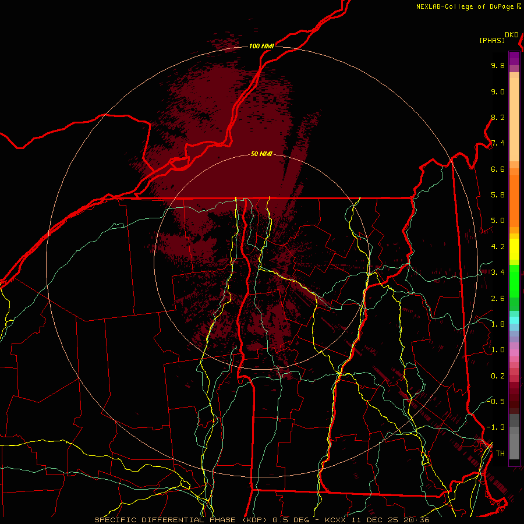Pick the cyan segment of the color bar

514,320
